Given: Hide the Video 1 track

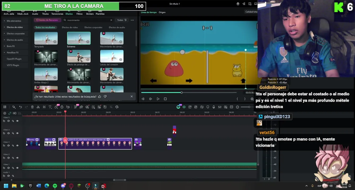Looking at the screenshot, I should 17,168.
